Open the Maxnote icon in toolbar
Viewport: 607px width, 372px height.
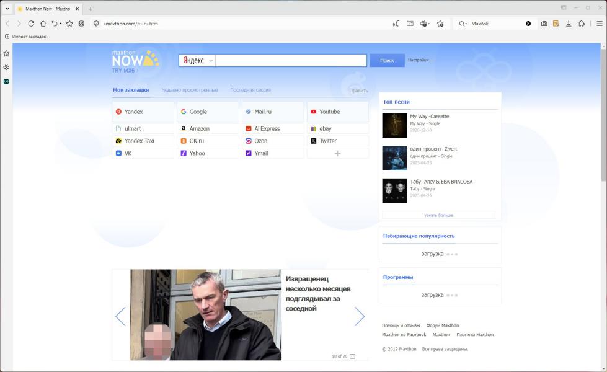556,24
